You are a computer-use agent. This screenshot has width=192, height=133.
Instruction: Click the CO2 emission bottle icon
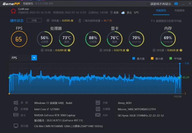[x=79, y=20]
